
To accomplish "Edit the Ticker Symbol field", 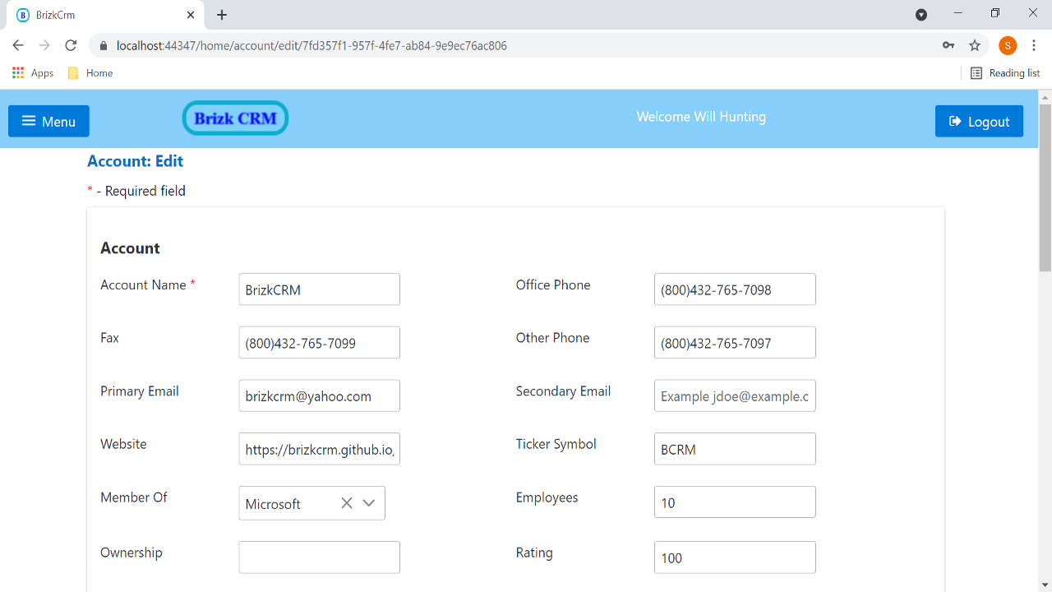I will pyautogui.click(x=735, y=449).
